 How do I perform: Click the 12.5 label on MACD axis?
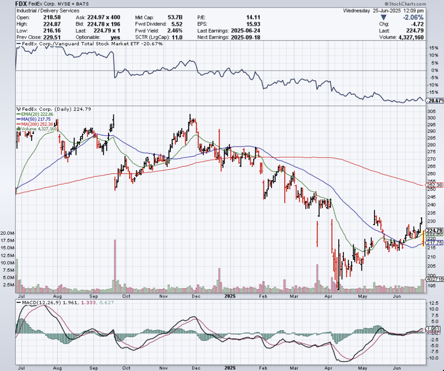pos(434,303)
